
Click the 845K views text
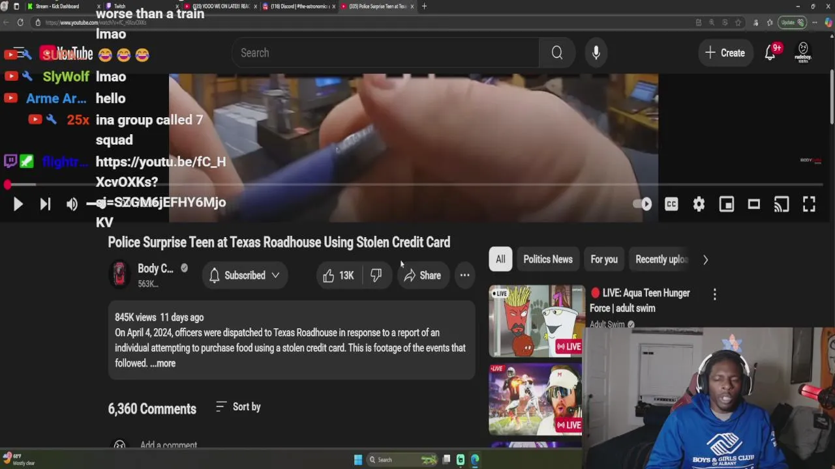(x=136, y=317)
